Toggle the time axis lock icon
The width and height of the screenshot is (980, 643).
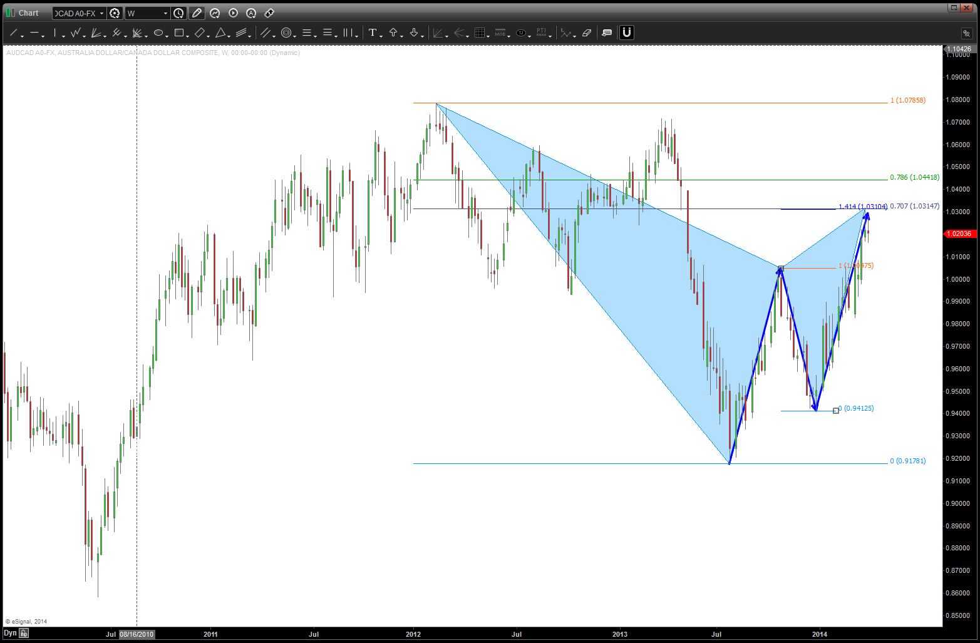point(24,634)
